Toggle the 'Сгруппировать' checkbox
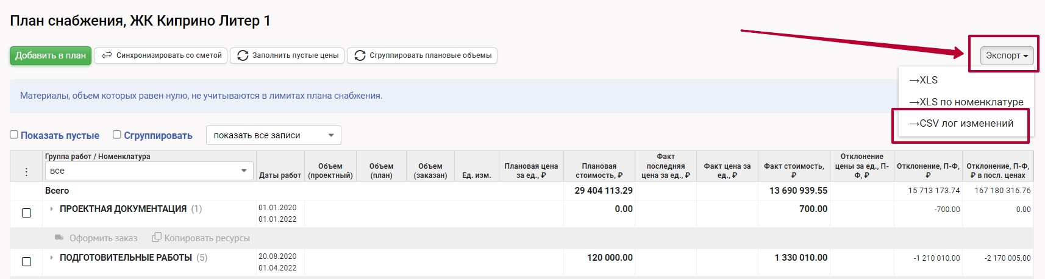 pyautogui.click(x=117, y=135)
